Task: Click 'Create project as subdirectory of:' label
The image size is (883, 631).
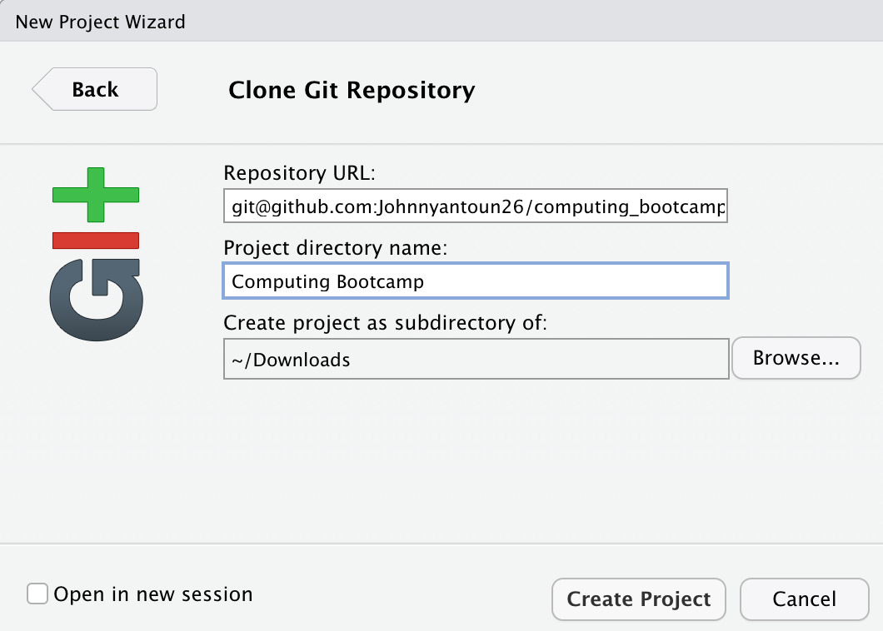Action: [x=386, y=323]
